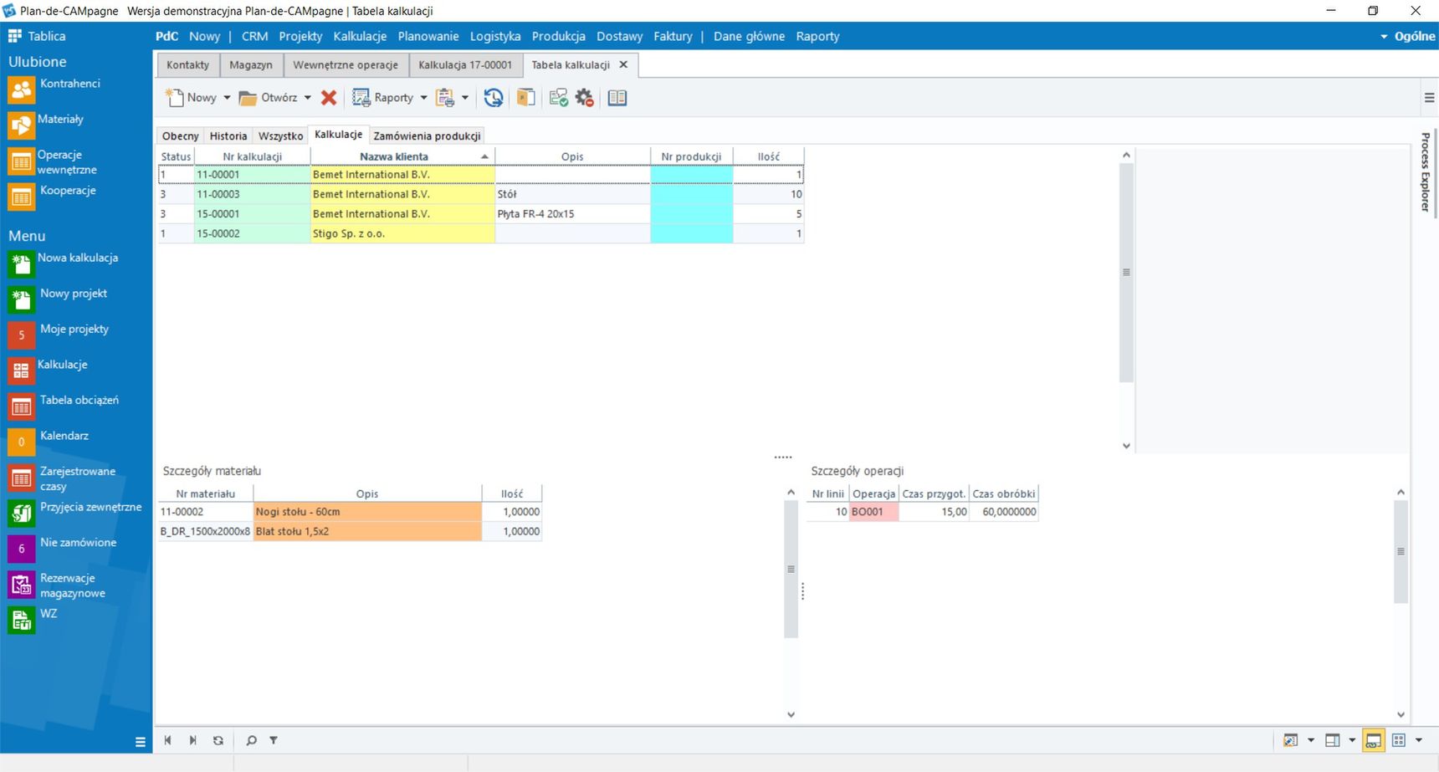Click the gear with red minus icon
The image size is (1439, 772).
click(x=584, y=98)
